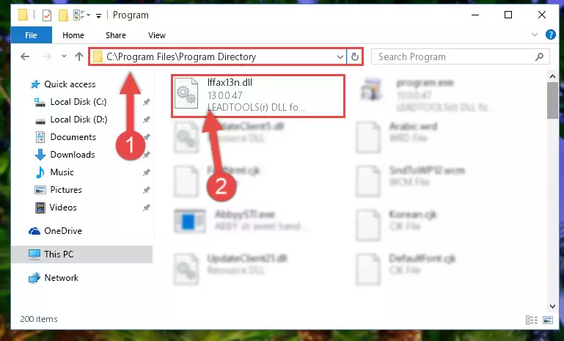The image size is (564, 341).
Task: Unpin Local Disk (C:) using its pin icon
Action: pyautogui.click(x=147, y=102)
